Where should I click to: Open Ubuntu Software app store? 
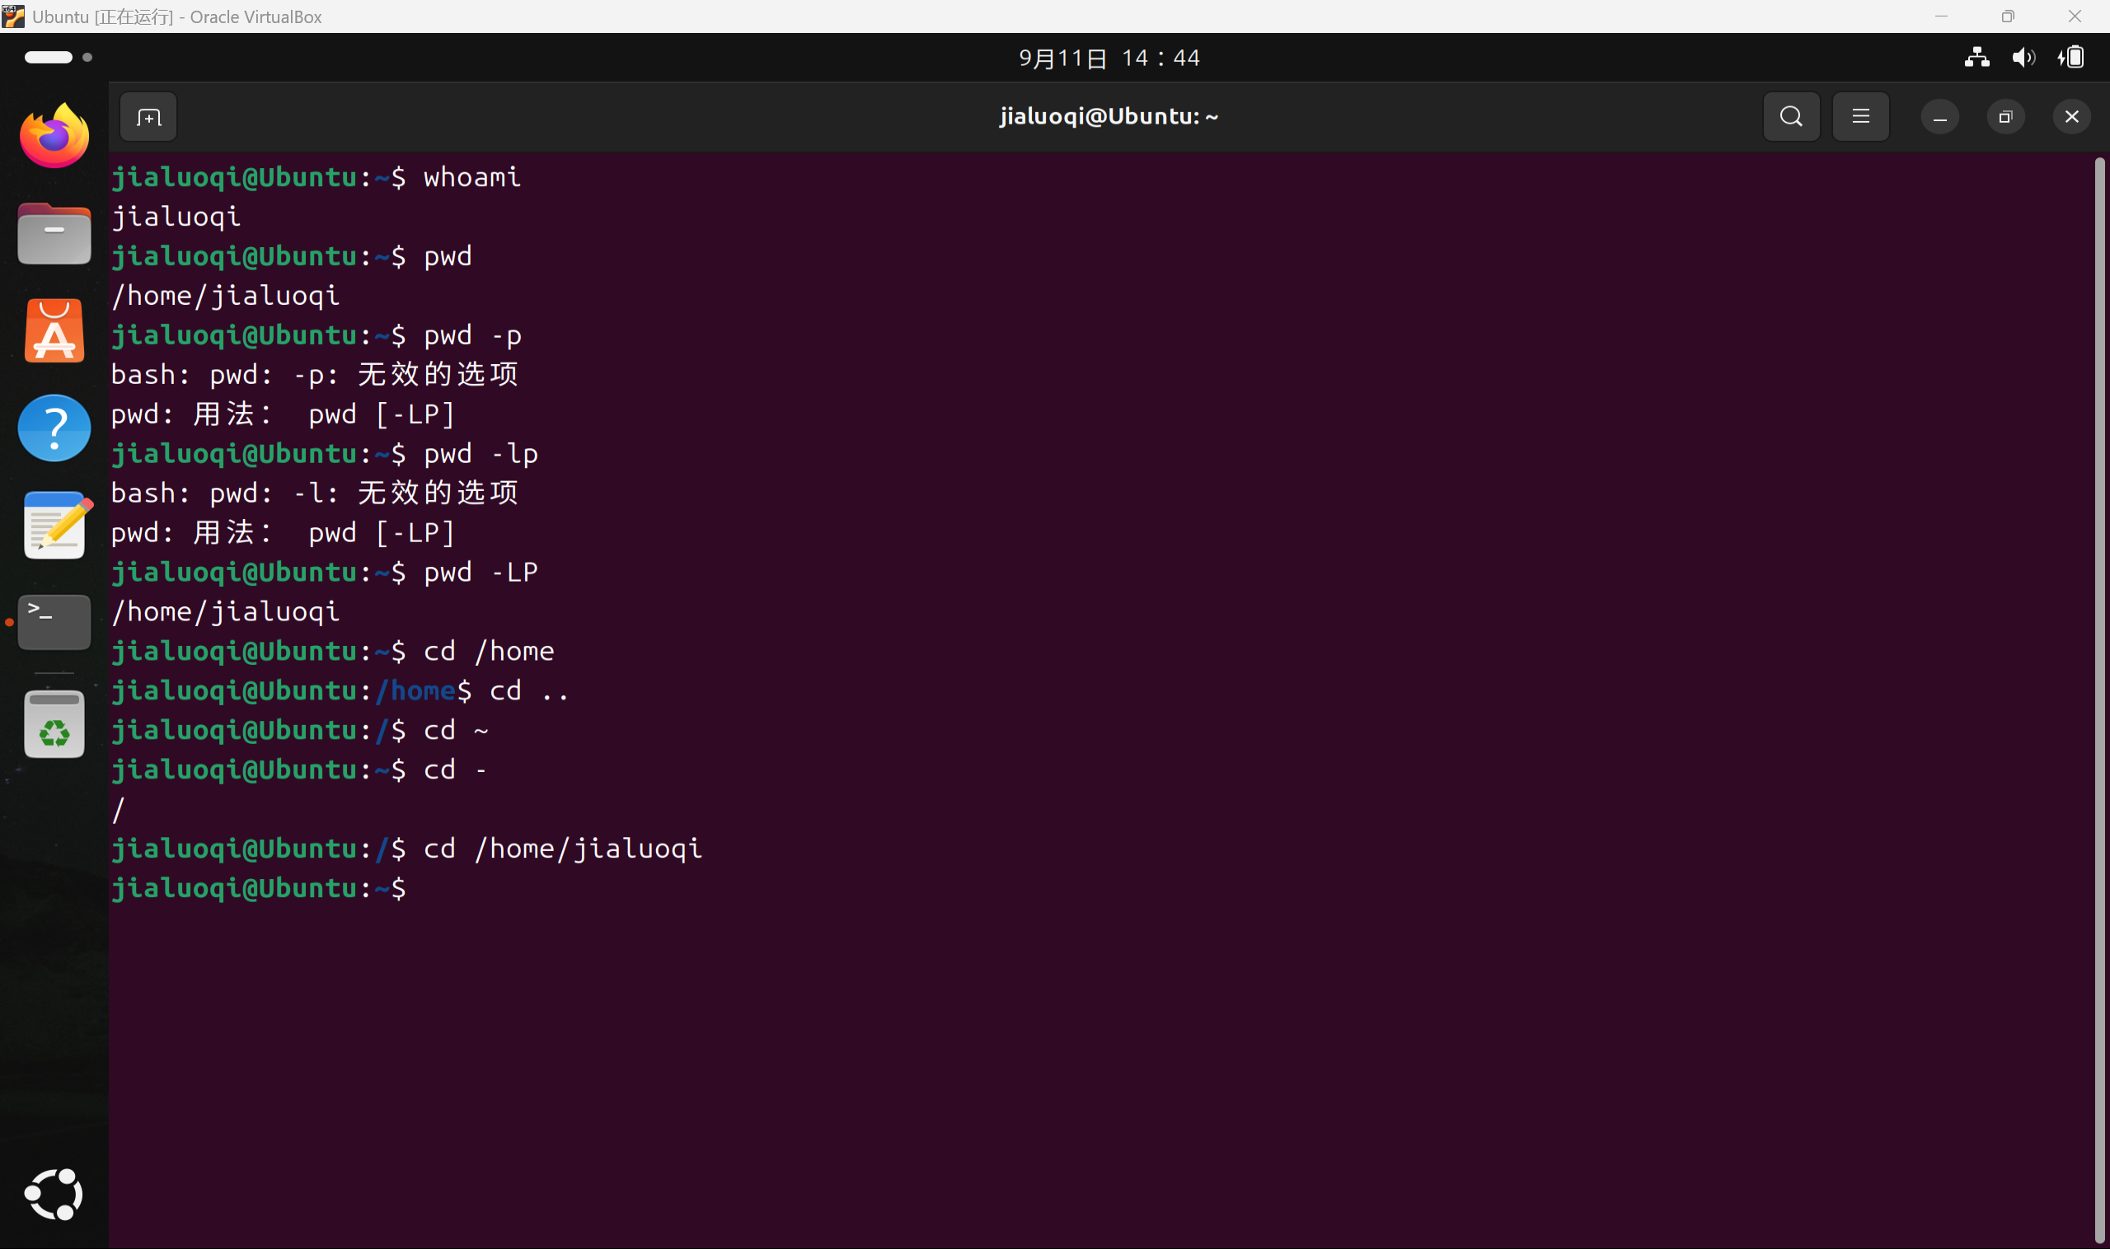pyautogui.click(x=54, y=331)
